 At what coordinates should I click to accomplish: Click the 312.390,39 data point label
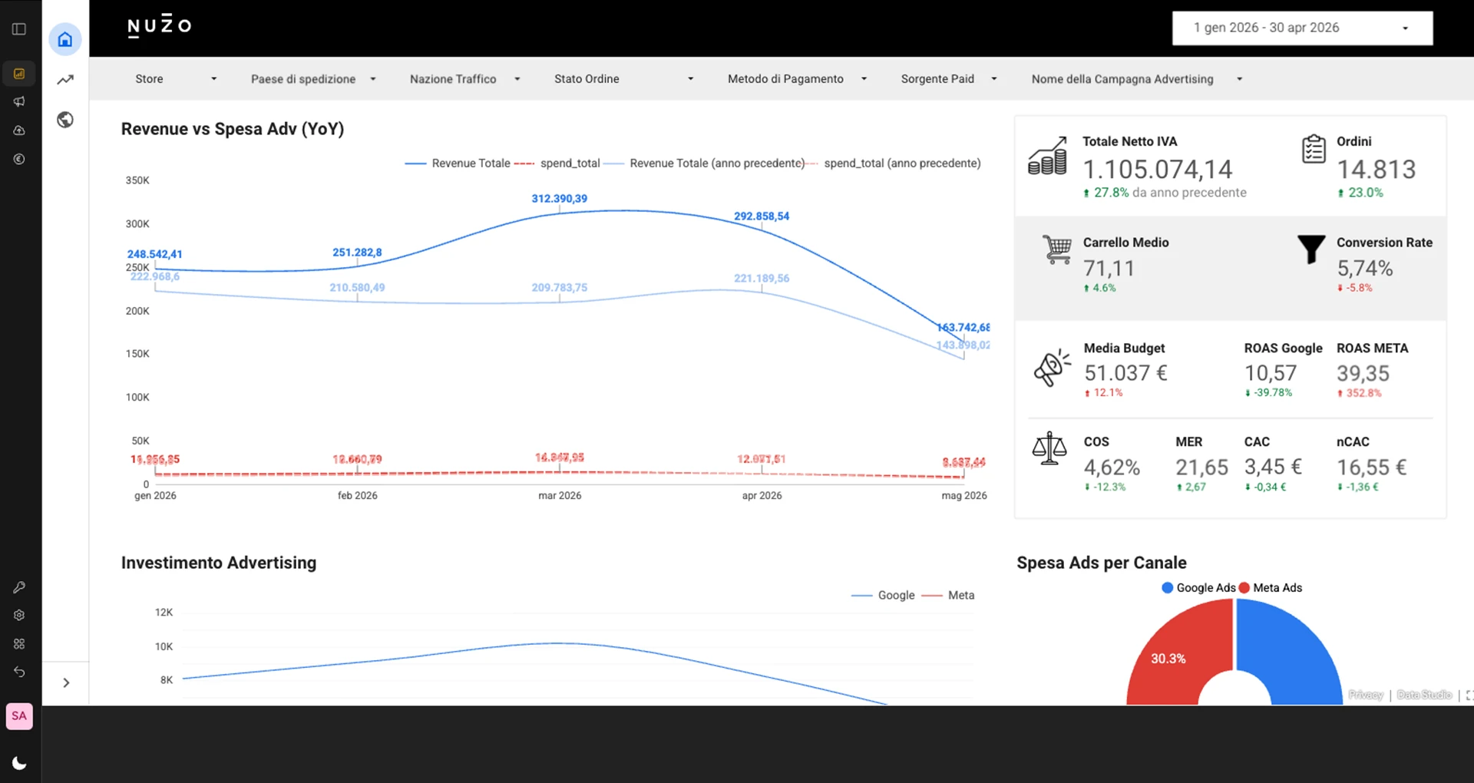click(x=560, y=199)
